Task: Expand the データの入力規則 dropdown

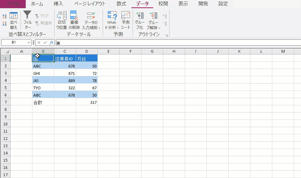Action: [91, 28]
